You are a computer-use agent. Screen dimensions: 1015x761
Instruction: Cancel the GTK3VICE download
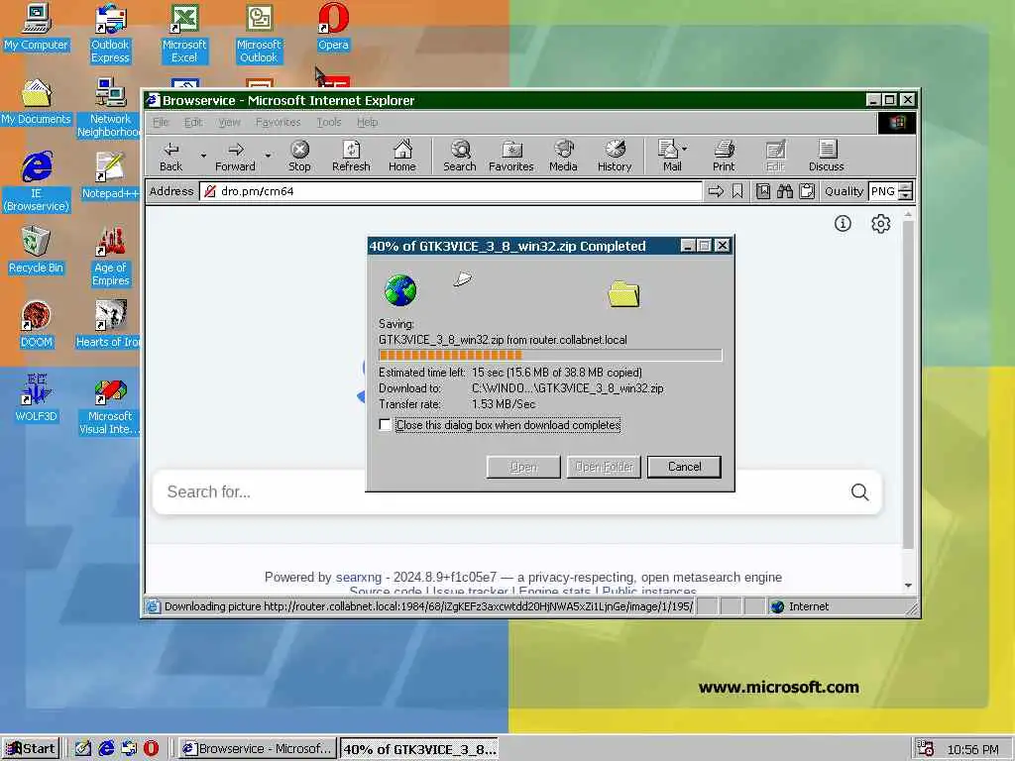tap(684, 468)
